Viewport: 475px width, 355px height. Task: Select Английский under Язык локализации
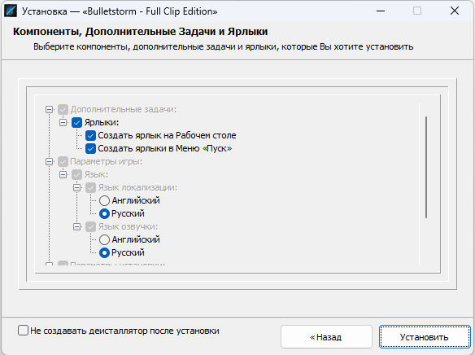click(104, 200)
